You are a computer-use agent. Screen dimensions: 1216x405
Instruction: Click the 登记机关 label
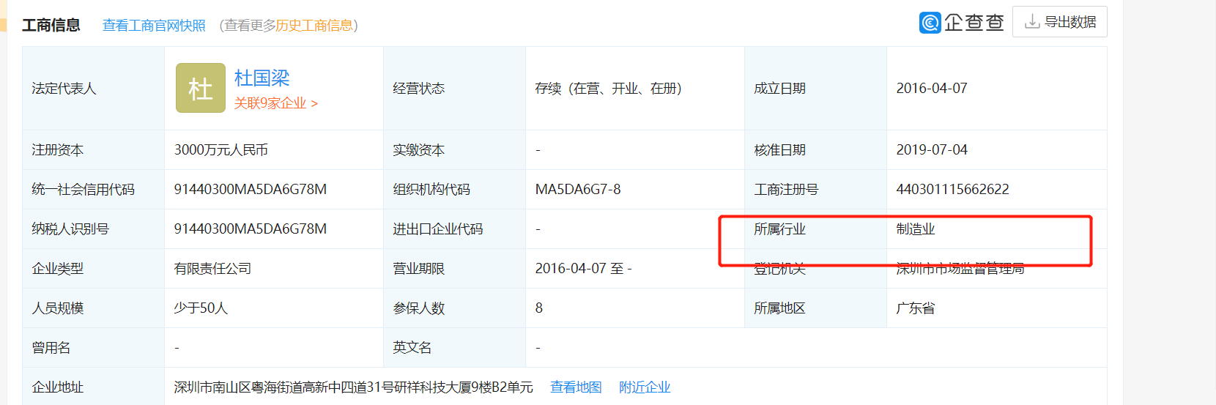click(x=779, y=268)
